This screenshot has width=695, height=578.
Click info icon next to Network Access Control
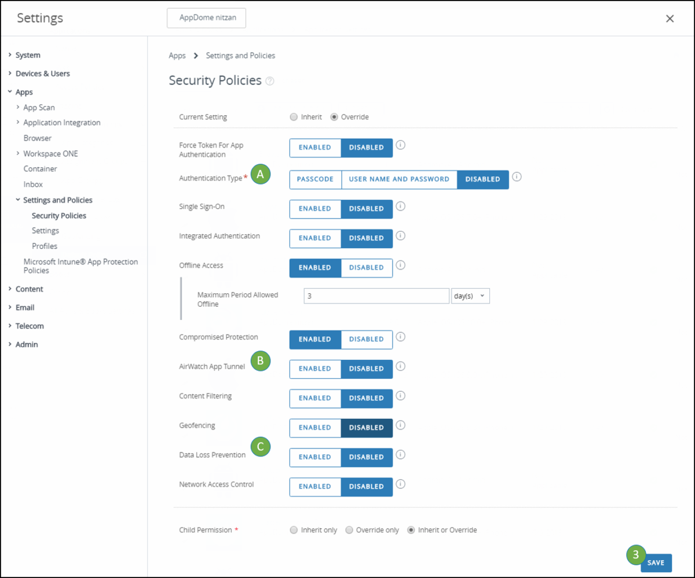pos(400,484)
